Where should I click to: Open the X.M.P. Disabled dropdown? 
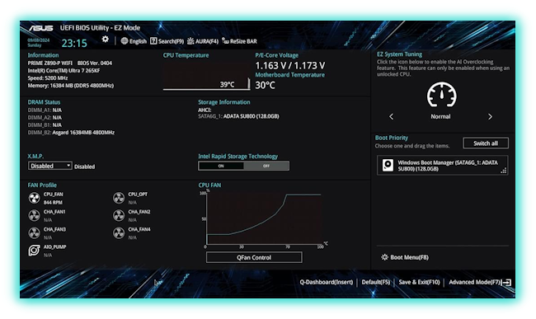pos(50,166)
